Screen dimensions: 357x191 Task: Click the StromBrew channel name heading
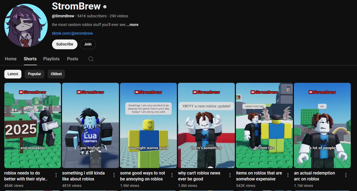coord(76,6)
